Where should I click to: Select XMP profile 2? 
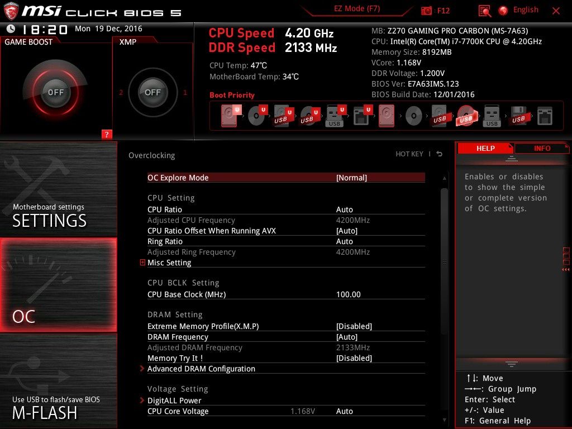(121, 92)
